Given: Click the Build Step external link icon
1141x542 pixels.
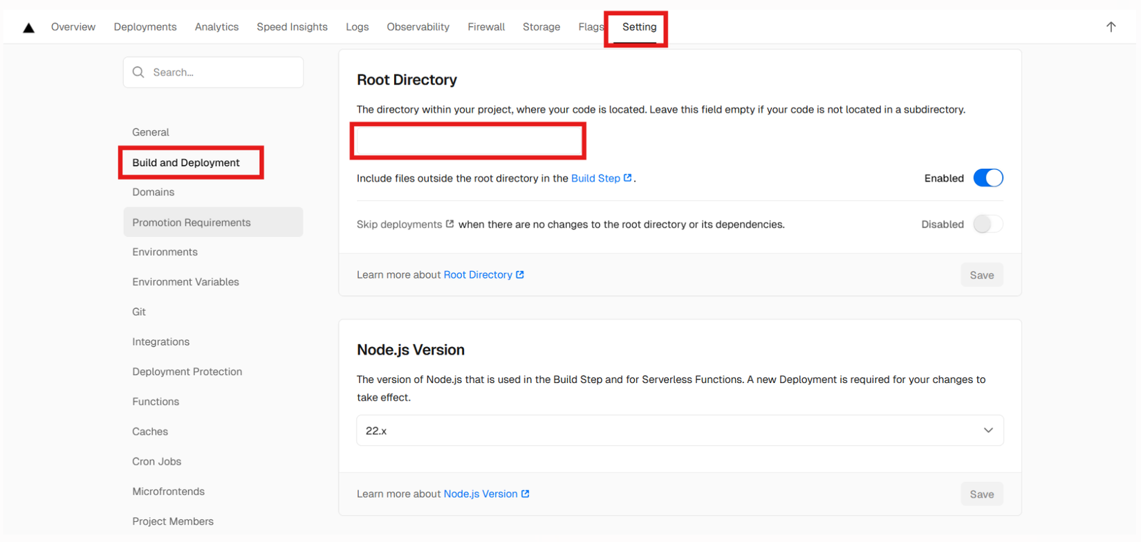Looking at the screenshot, I should click(628, 178).
